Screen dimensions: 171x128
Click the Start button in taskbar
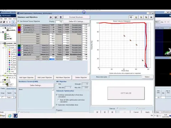pyautogui.click(x=3, y=116)
